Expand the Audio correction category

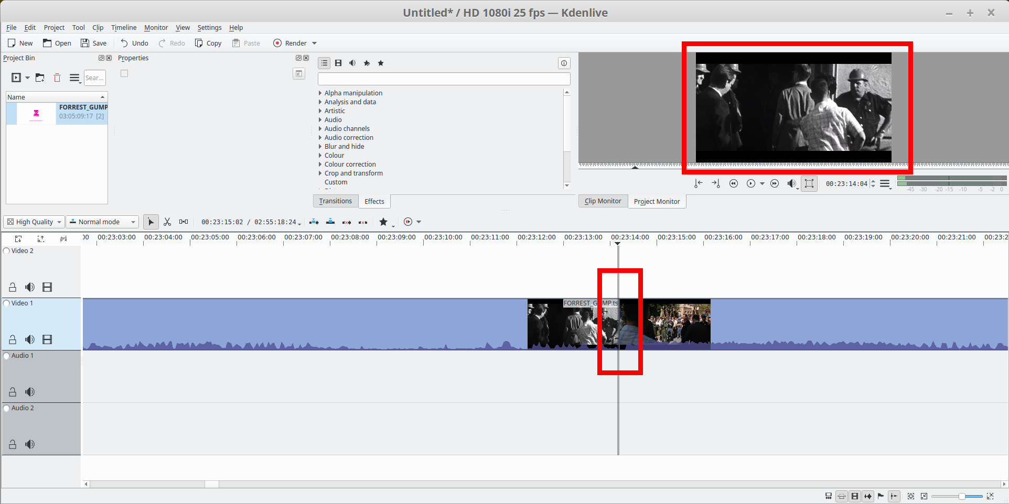[320, 138]
